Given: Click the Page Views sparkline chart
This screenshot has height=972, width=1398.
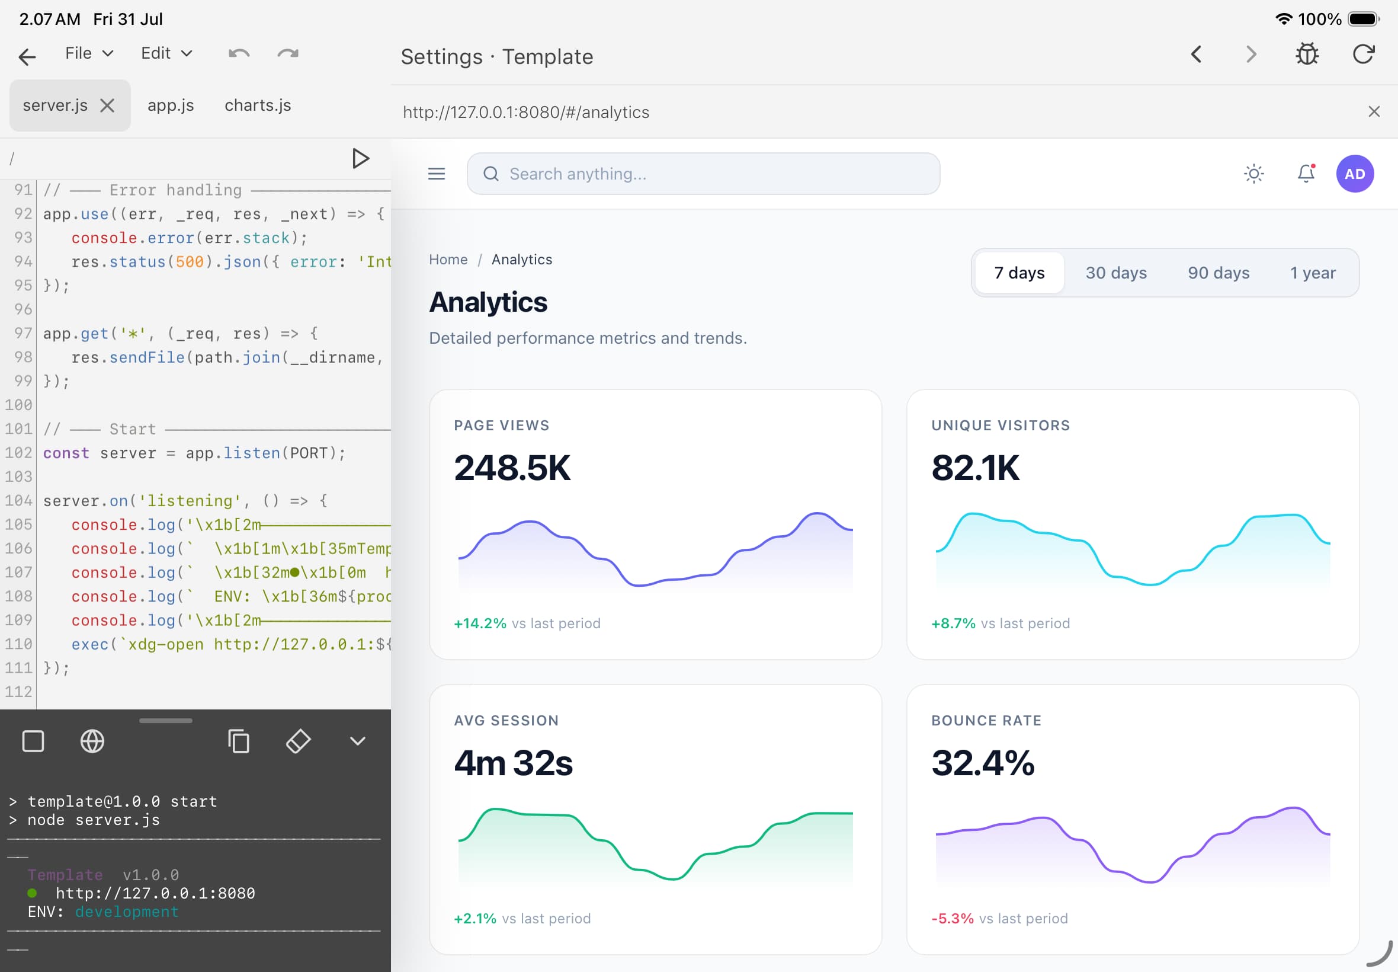Looking at the screenshot, I should click(656, 551).
